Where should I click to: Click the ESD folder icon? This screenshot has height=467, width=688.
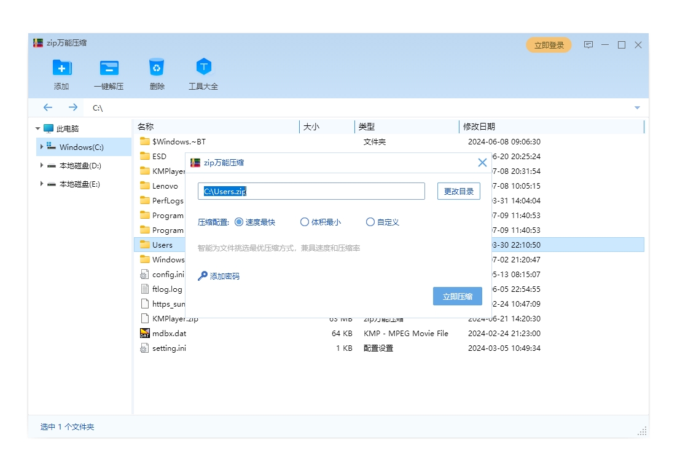(145, 156)
